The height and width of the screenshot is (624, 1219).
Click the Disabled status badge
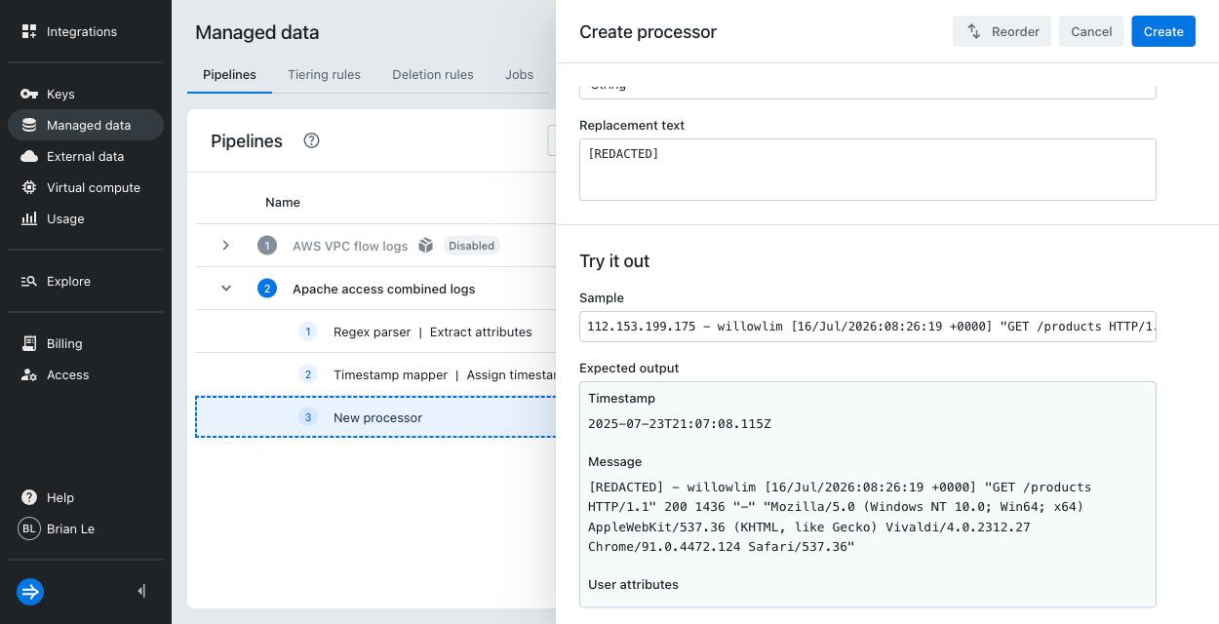coord(472,246)
